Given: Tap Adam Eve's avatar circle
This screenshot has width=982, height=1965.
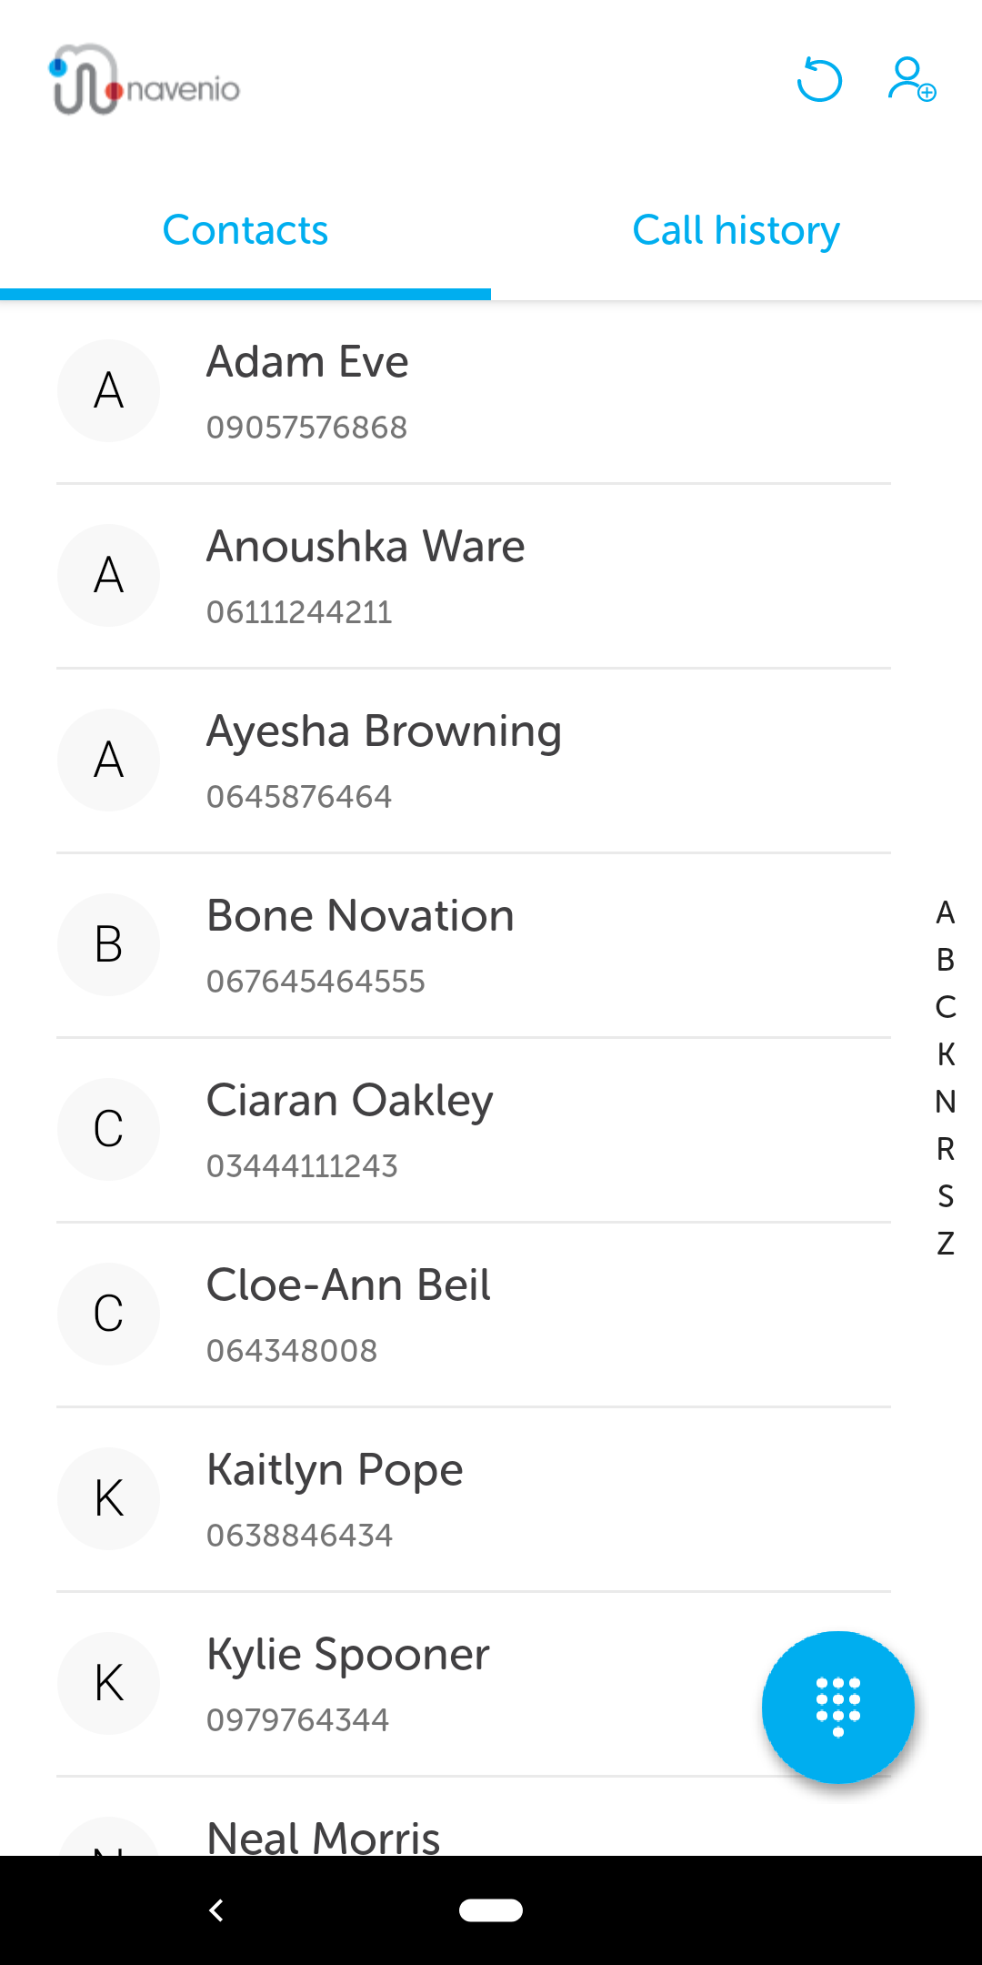Looking at the screenshot, I should pos(109,391).
